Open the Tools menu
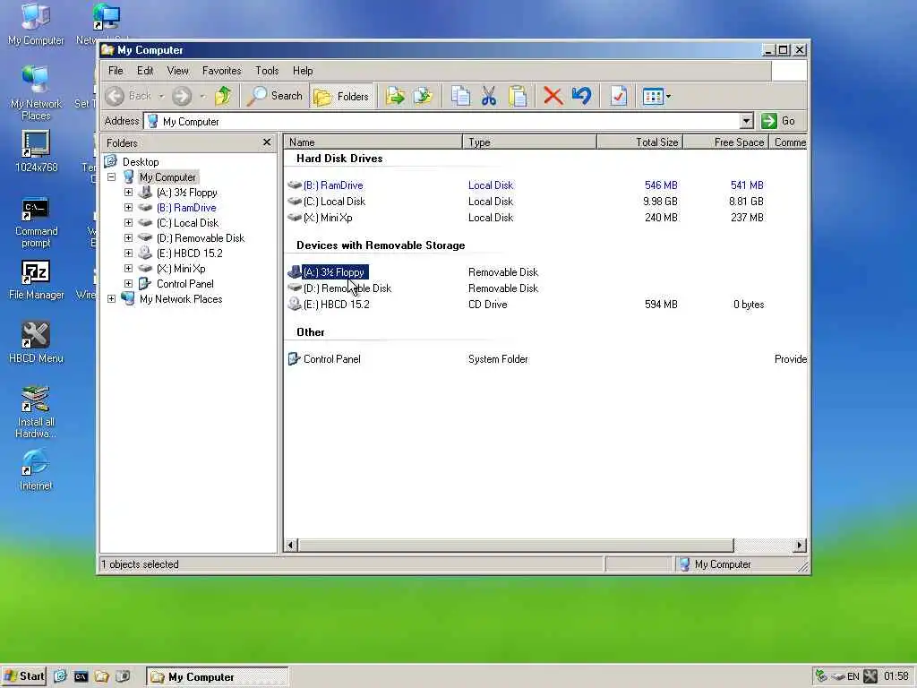The width and height of the screenshot is (917, 688). click(267, 71)
